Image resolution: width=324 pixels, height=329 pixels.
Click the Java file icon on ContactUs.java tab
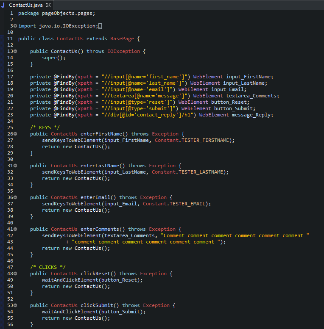point(3,5)
